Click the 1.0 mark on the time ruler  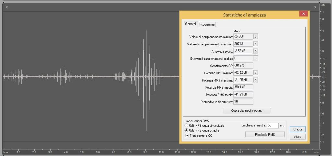coord(18,152)
